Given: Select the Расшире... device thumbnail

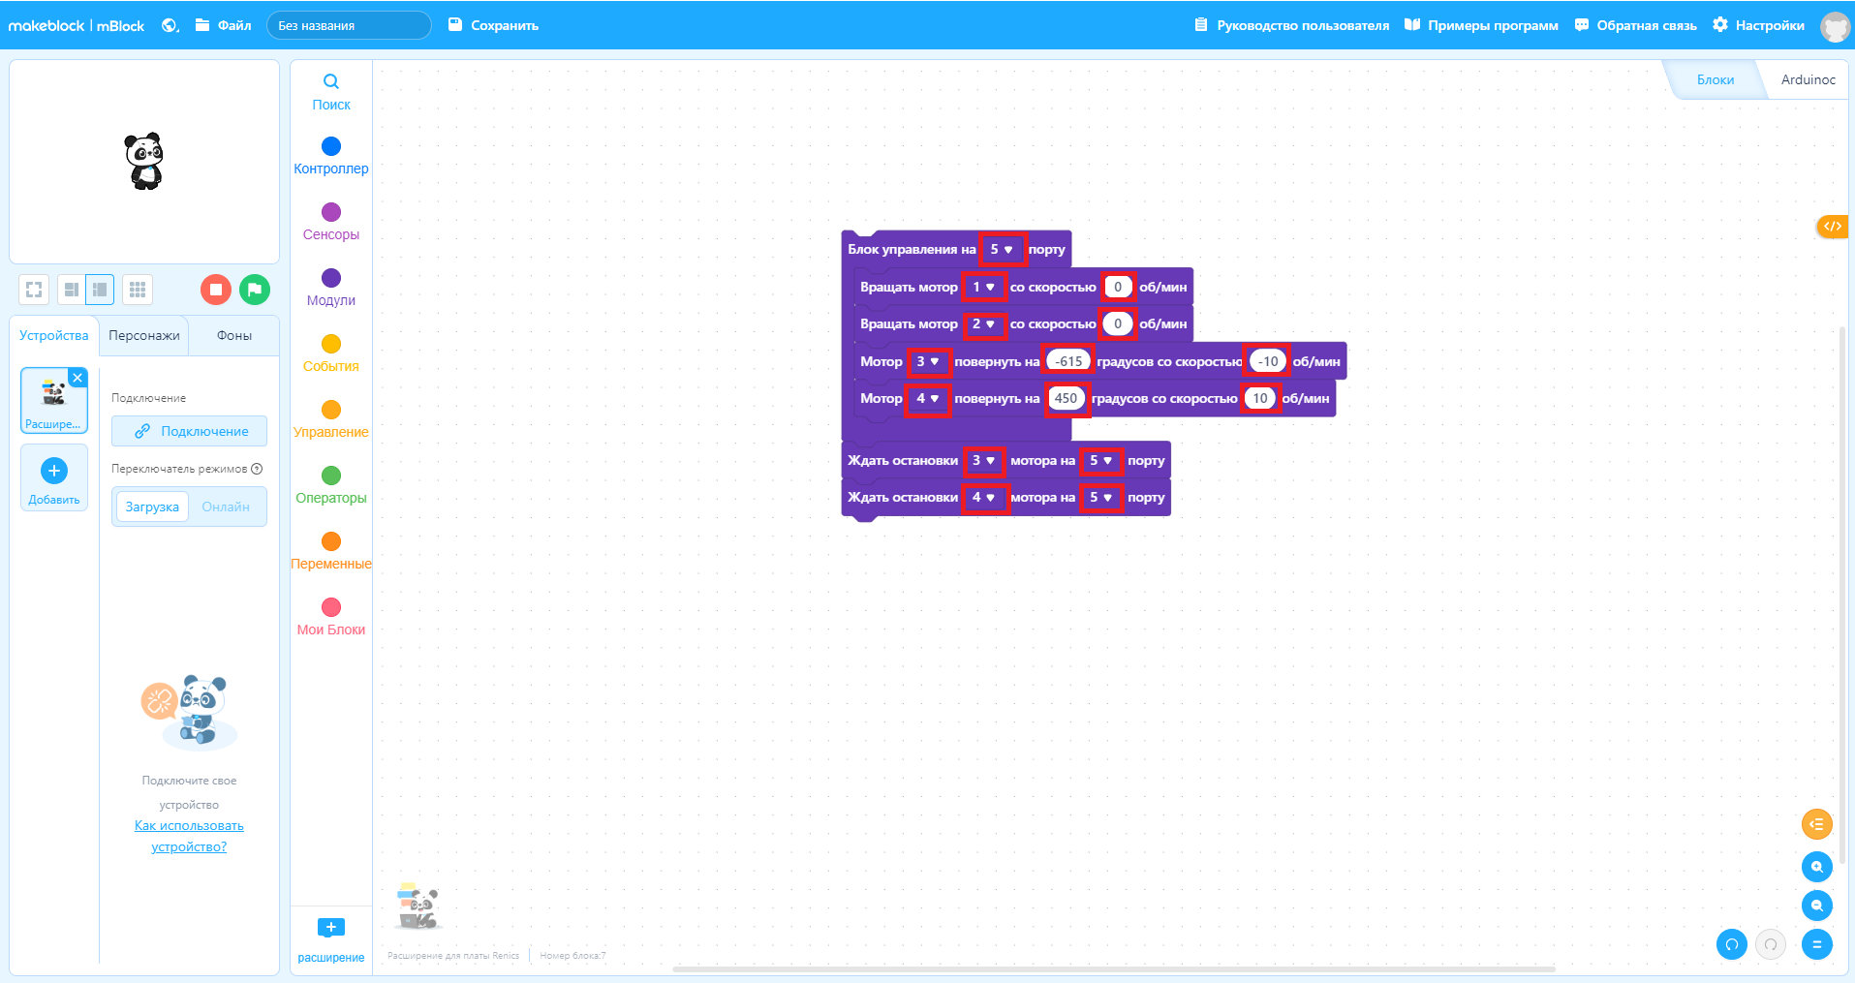Looking at the screenshot, I should (53, 402).
